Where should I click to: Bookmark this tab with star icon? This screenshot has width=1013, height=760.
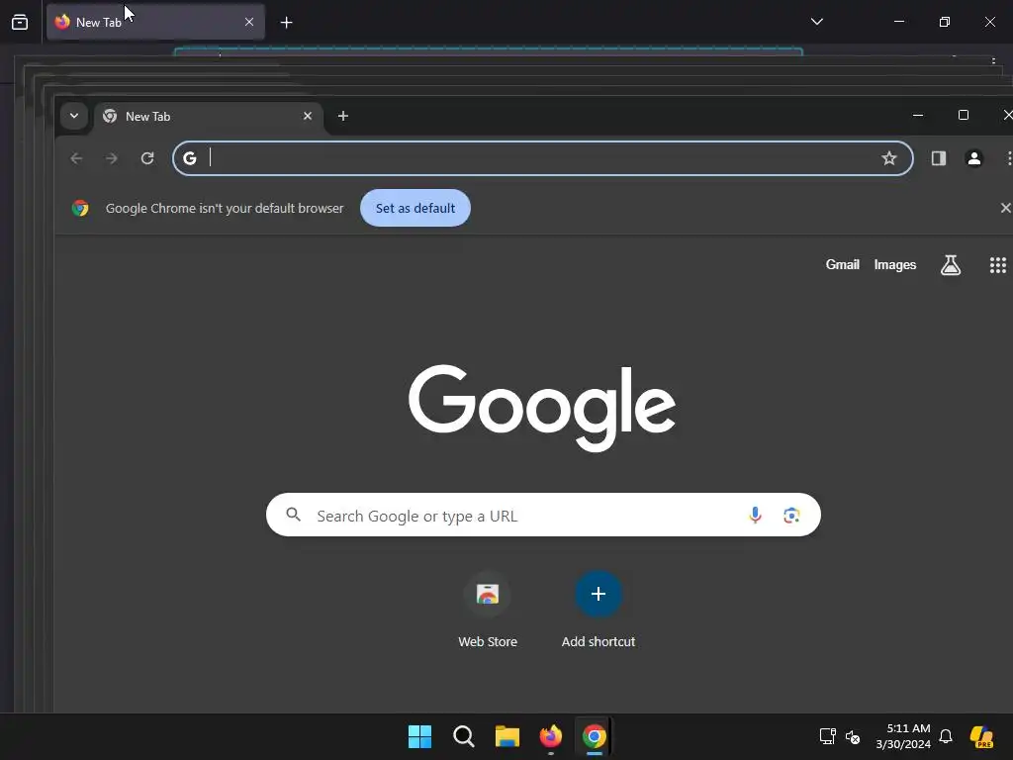click(889, 158)
